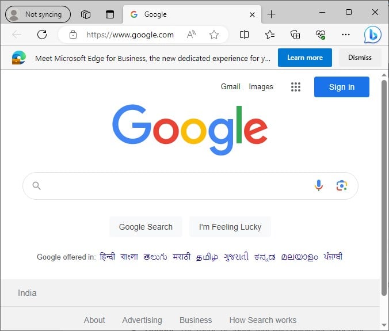Open a new tab
389x331 pixels.
271,14
